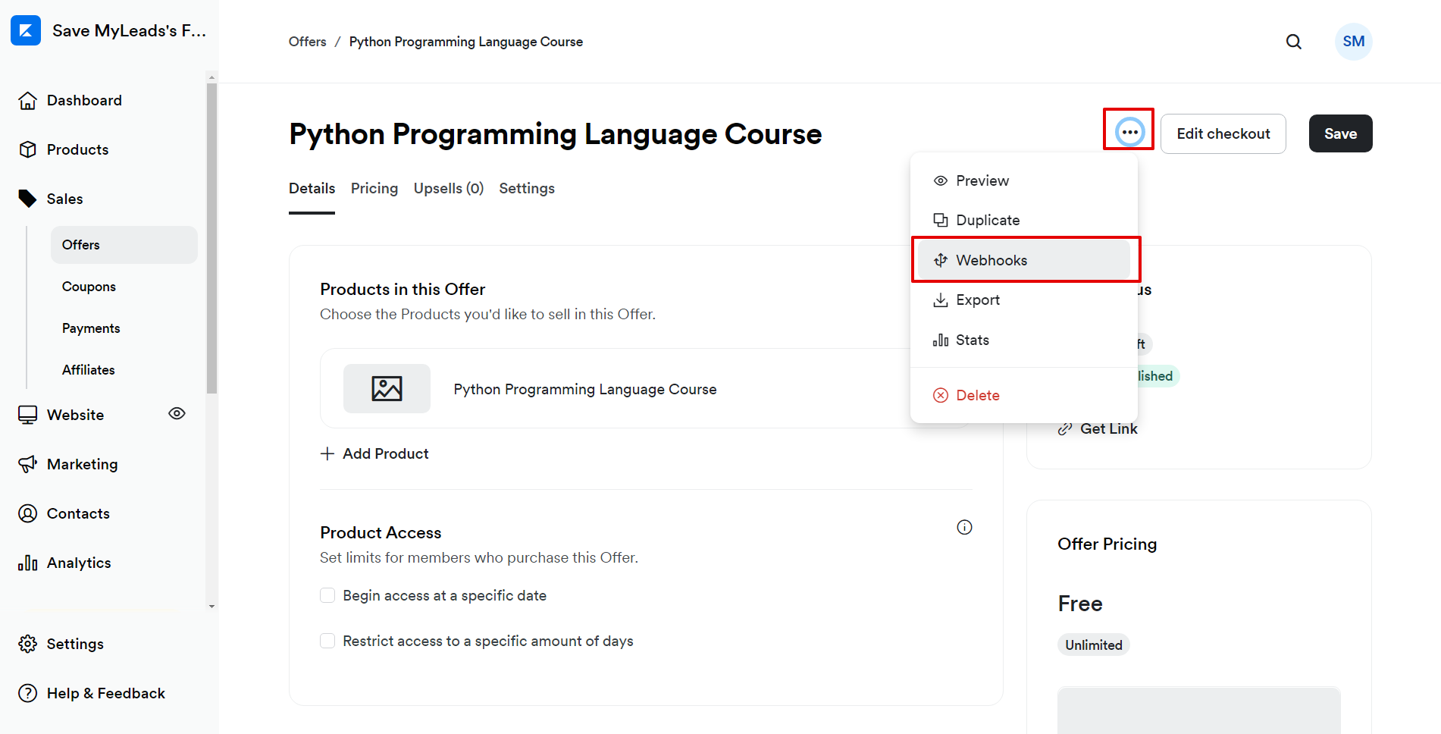Click the Get Link chain icon
The height and width of the screenshot is (734, 1441).
(1065, 428)
